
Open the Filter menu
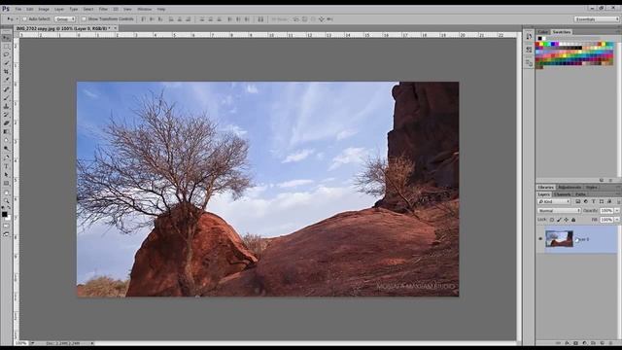pos(103,9)
